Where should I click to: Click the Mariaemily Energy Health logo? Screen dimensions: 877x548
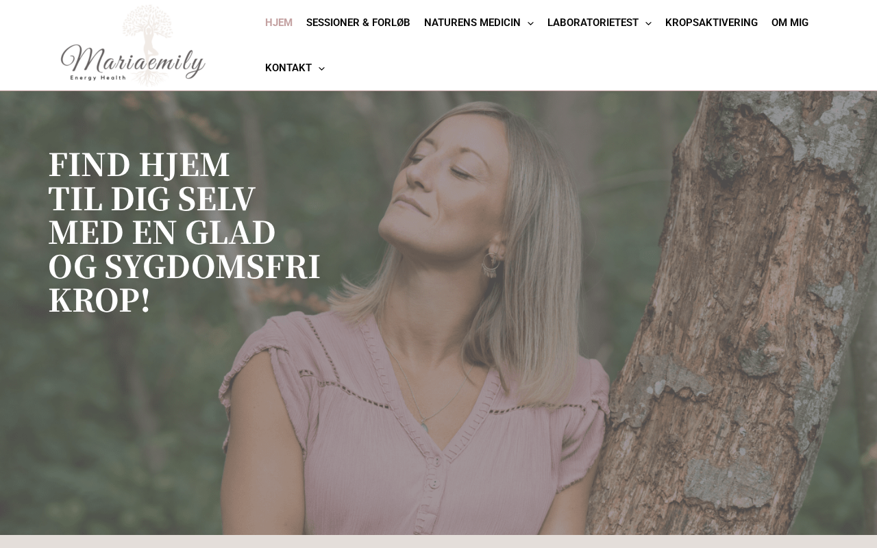point(133,45)
